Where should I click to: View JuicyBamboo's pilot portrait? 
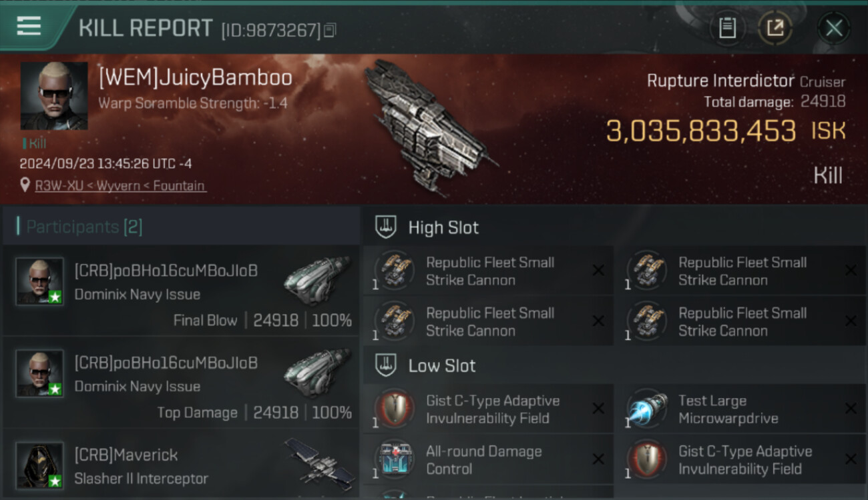coord(54,96)
